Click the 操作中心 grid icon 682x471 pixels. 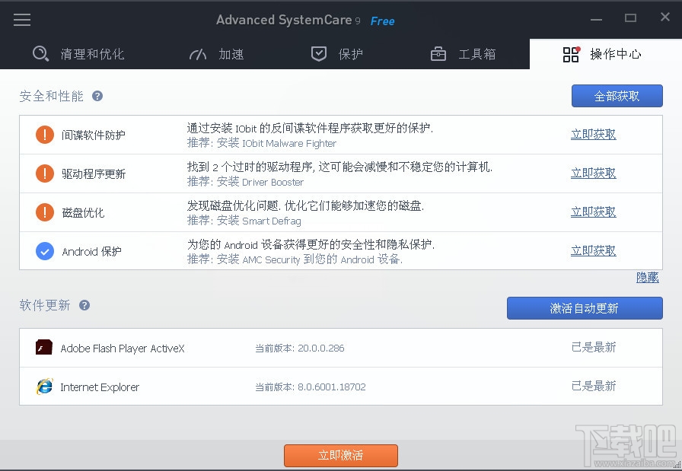[x=571, y=54]
